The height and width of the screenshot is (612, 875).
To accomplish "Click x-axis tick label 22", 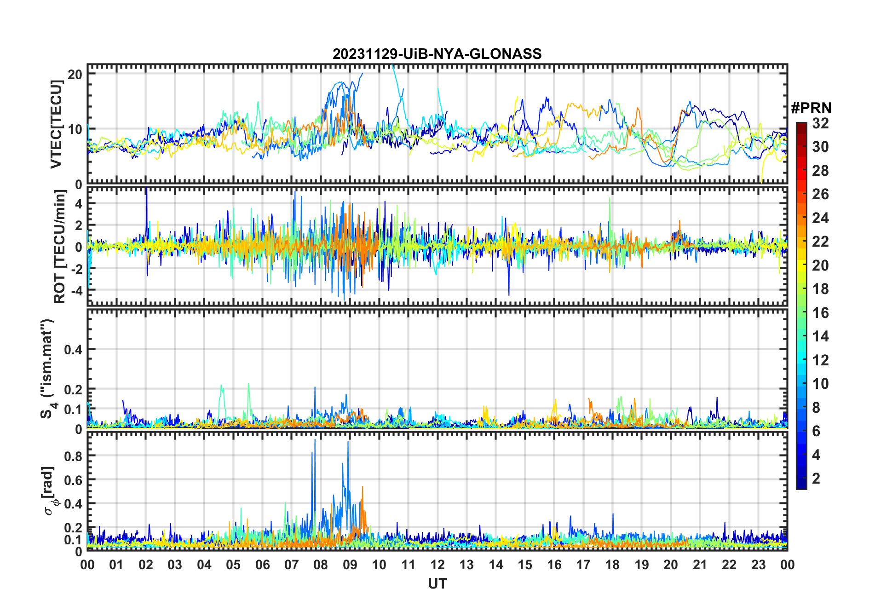I will [x=729, y=565].
